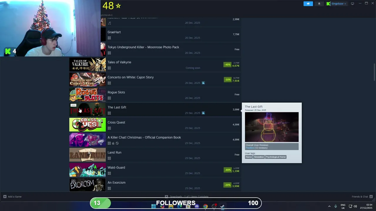
Task: Click the snowman screenshot in the hover popup
Action: pyautogui.click(x=272, y=127)
